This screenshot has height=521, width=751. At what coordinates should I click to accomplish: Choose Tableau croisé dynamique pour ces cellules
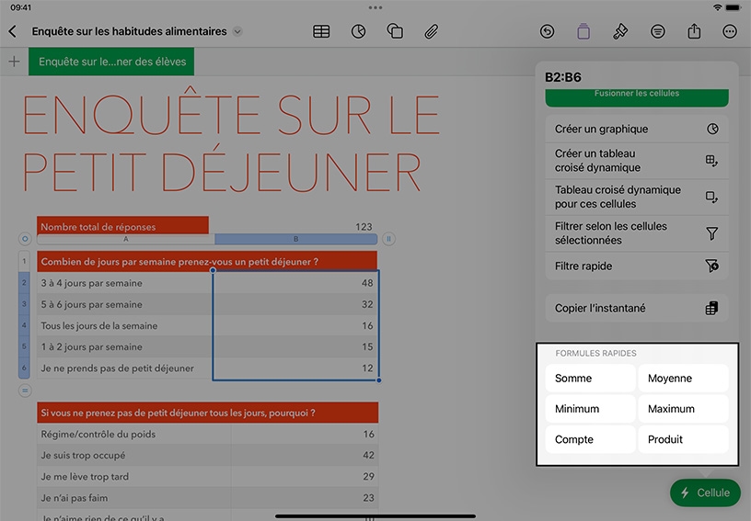tap(637, 197)
